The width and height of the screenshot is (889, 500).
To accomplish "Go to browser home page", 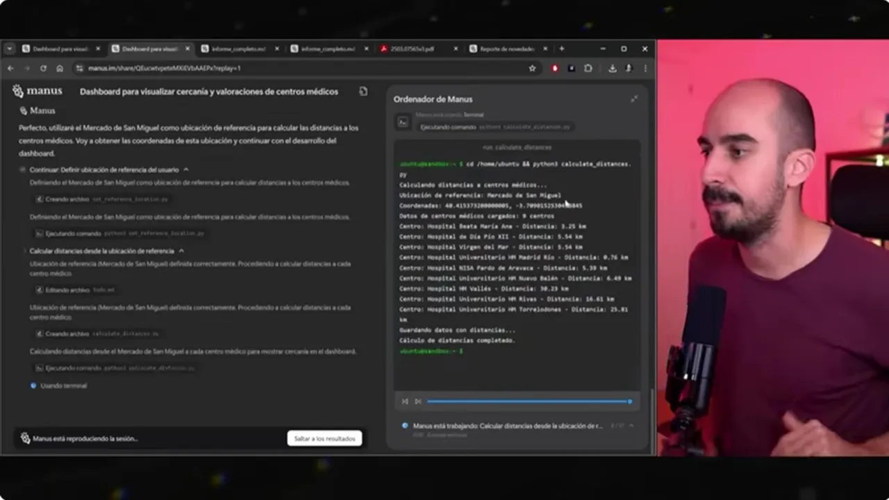I will [x=60, y=68].
